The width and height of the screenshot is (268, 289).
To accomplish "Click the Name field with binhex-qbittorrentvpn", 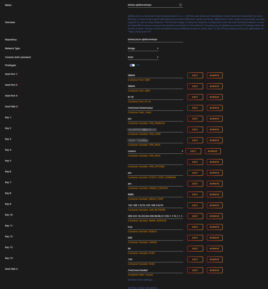I will pos(155,5).
